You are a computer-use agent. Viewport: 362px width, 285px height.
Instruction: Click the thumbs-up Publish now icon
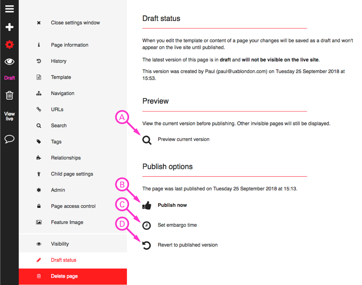tap(147, 205)
